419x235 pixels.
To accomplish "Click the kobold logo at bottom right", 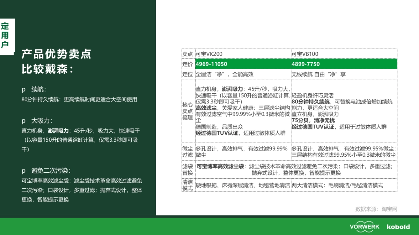I will [399, 227].
